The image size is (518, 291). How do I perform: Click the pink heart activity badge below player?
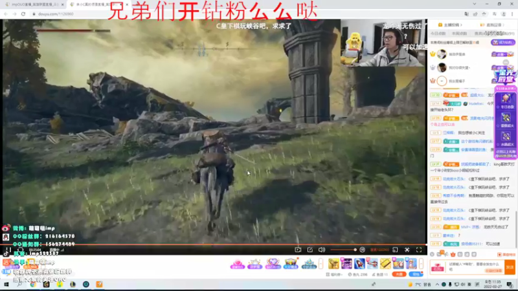(237, 264)
